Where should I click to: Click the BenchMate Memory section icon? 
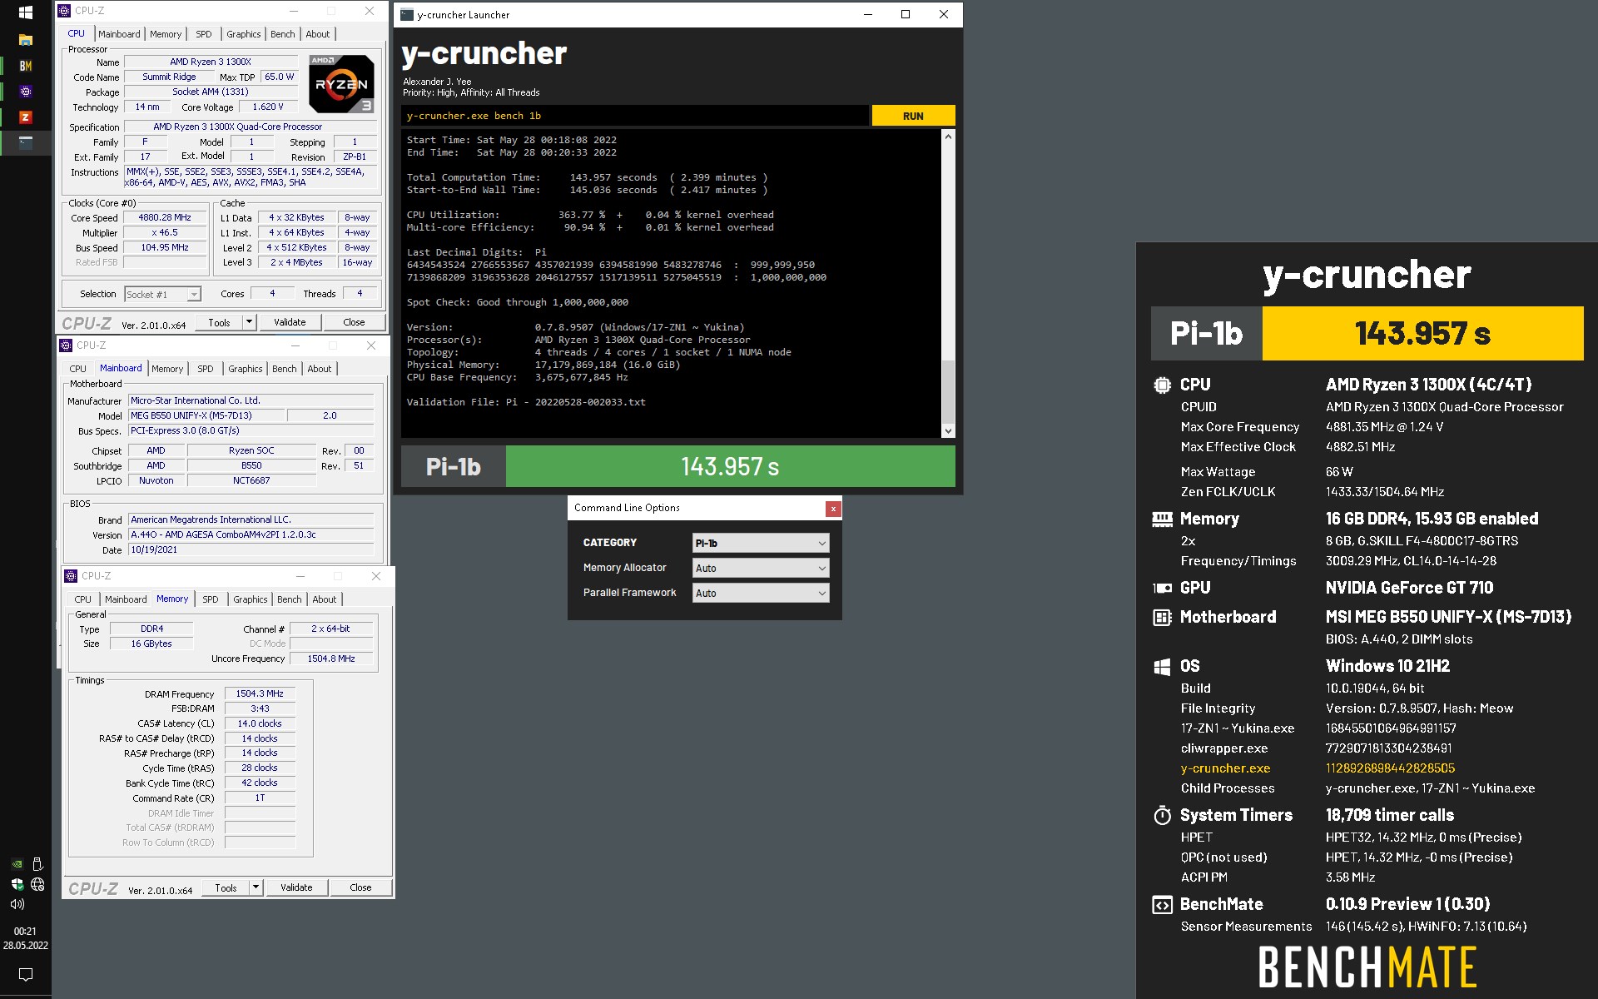tap(1162, 519)
